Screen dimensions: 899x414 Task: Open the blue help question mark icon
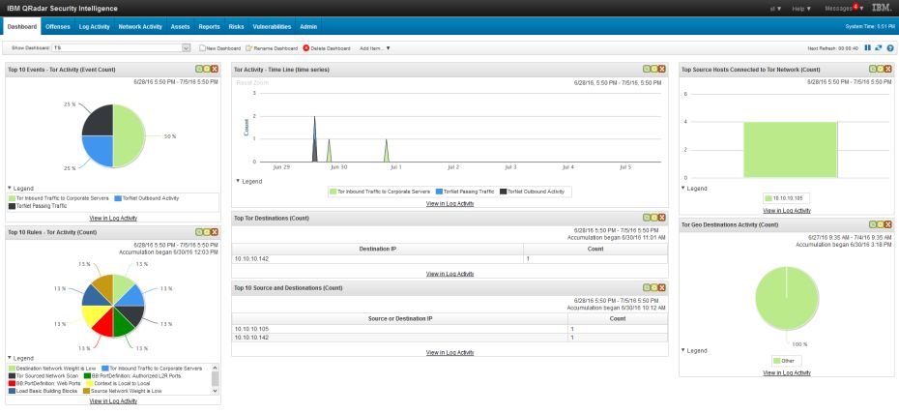(x=889, y=47)
